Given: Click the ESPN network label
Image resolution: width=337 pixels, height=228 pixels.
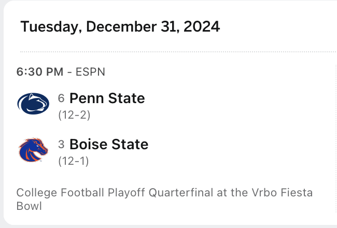Looking at the screenshot, I should pyautogui.click(x=90, y=72).
